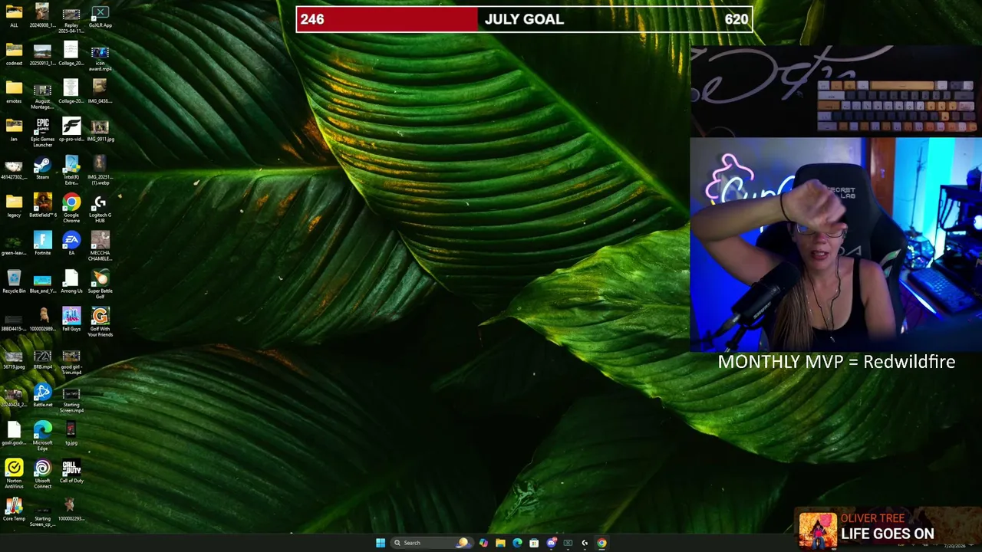Select the Google Chrome desktop icon
The width and height of the screenshot is (982, 552).
coord(71,207)
